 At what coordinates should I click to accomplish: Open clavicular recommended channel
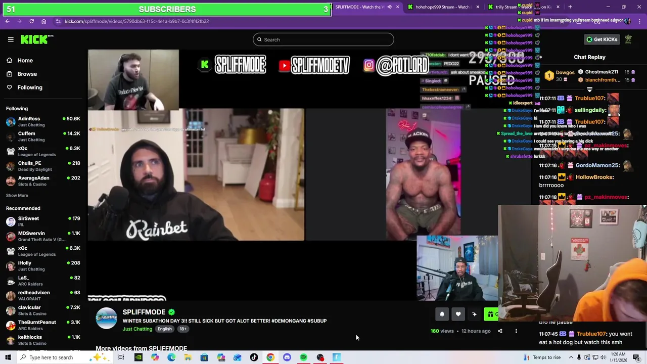(x=43, y=310)
